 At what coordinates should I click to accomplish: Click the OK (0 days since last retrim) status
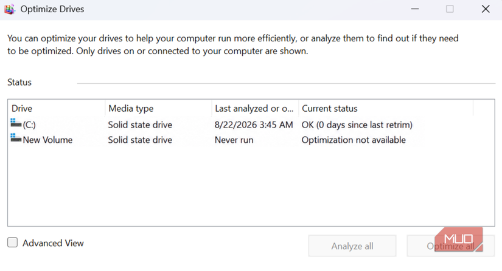tap(357, 125)
